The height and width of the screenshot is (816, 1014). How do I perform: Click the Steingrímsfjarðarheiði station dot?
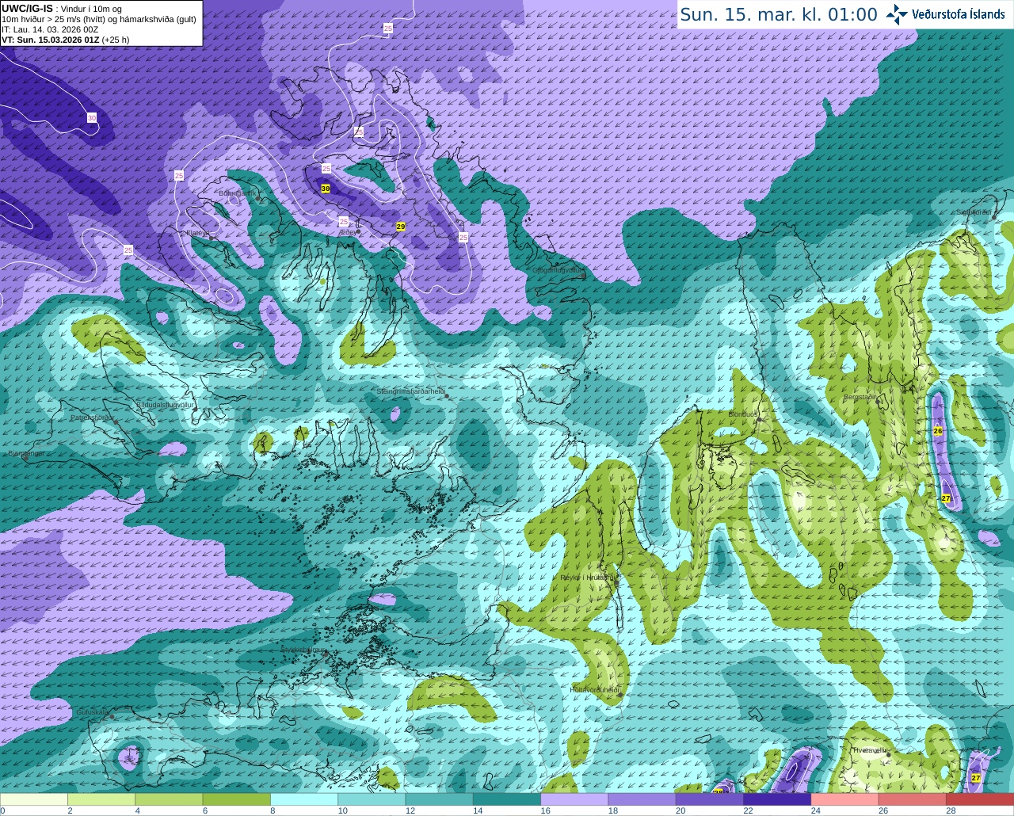pos(447,396)
